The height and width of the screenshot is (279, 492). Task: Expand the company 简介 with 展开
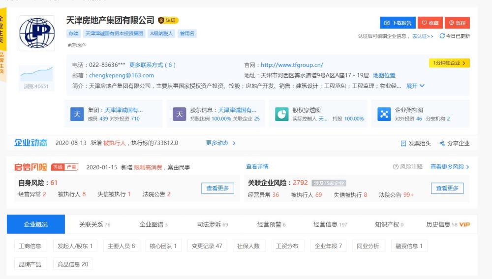[x=415, y=86]
